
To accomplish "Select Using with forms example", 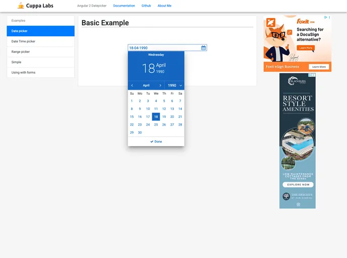I will click(41, 73).
